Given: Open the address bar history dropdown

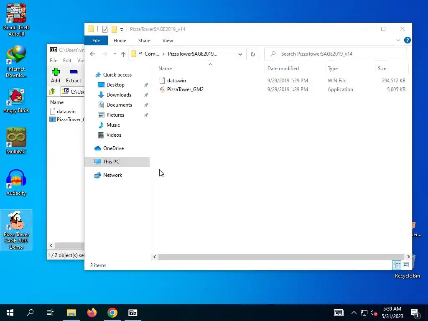Looking at the screenshot, I should click(240, 54).
